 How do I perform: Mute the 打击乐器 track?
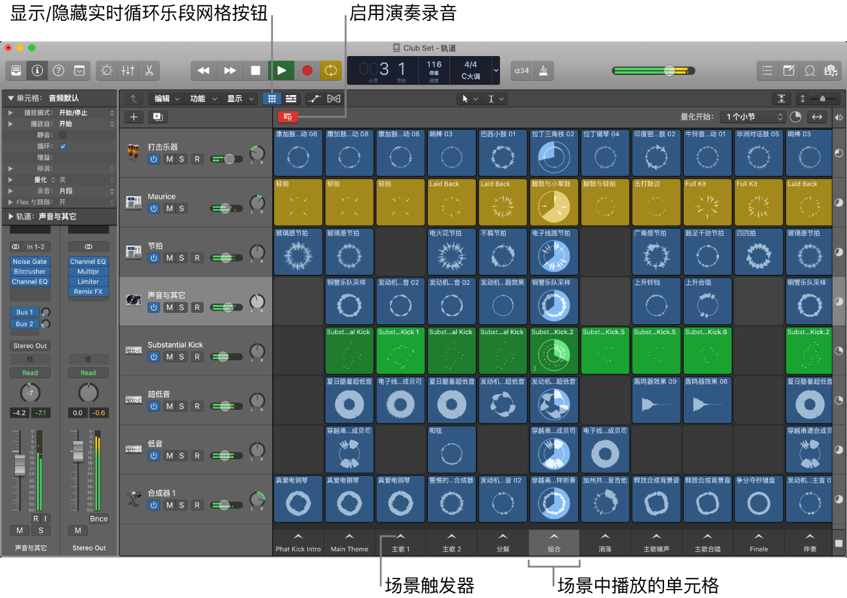pos(169,158)
